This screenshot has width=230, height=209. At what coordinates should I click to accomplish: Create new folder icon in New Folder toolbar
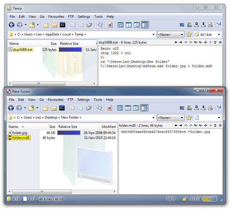click(x=45, y=108)
